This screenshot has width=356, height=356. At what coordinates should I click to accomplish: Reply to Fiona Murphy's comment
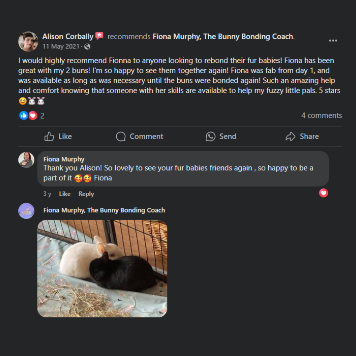pos(86,194)
